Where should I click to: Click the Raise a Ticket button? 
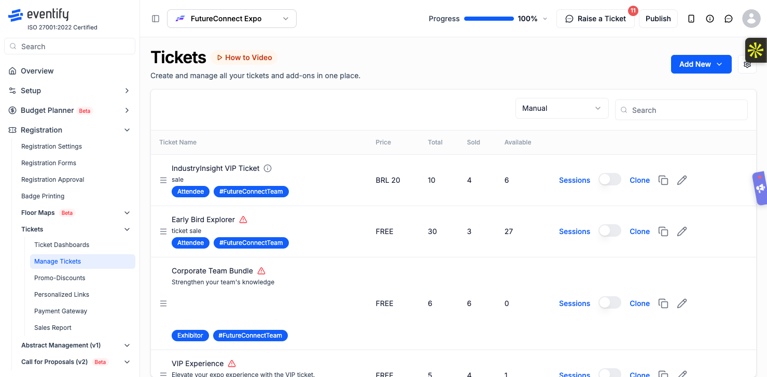(x=595, y=19)
